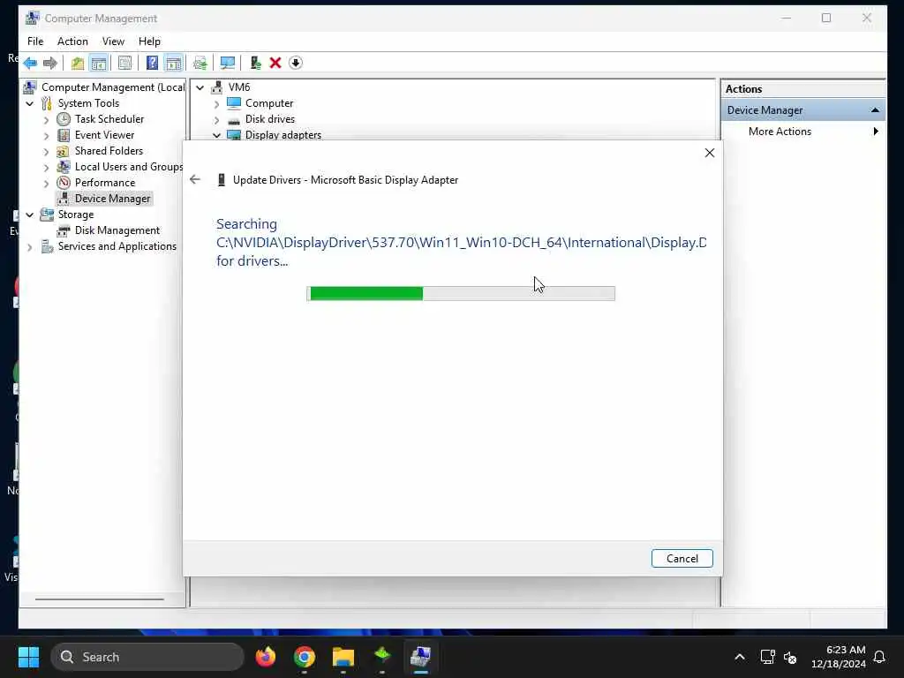Open File Explorer from the taskbar
The image size is (904, 678).
(343, 657)
